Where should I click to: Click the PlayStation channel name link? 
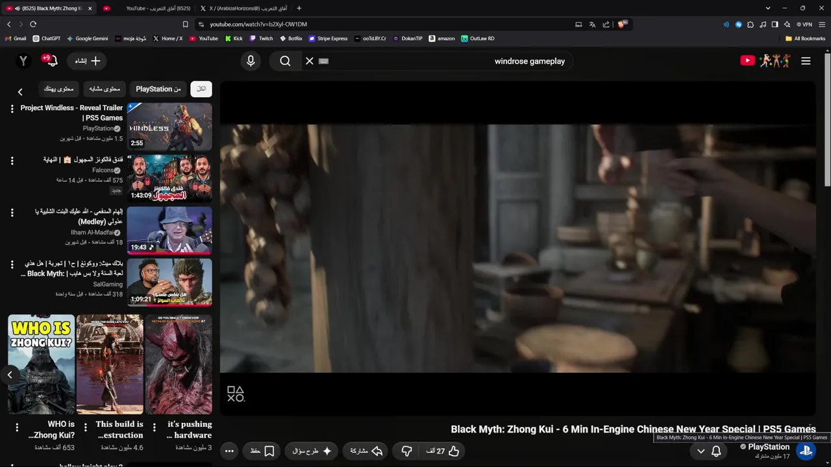click(x=769, y=447)
